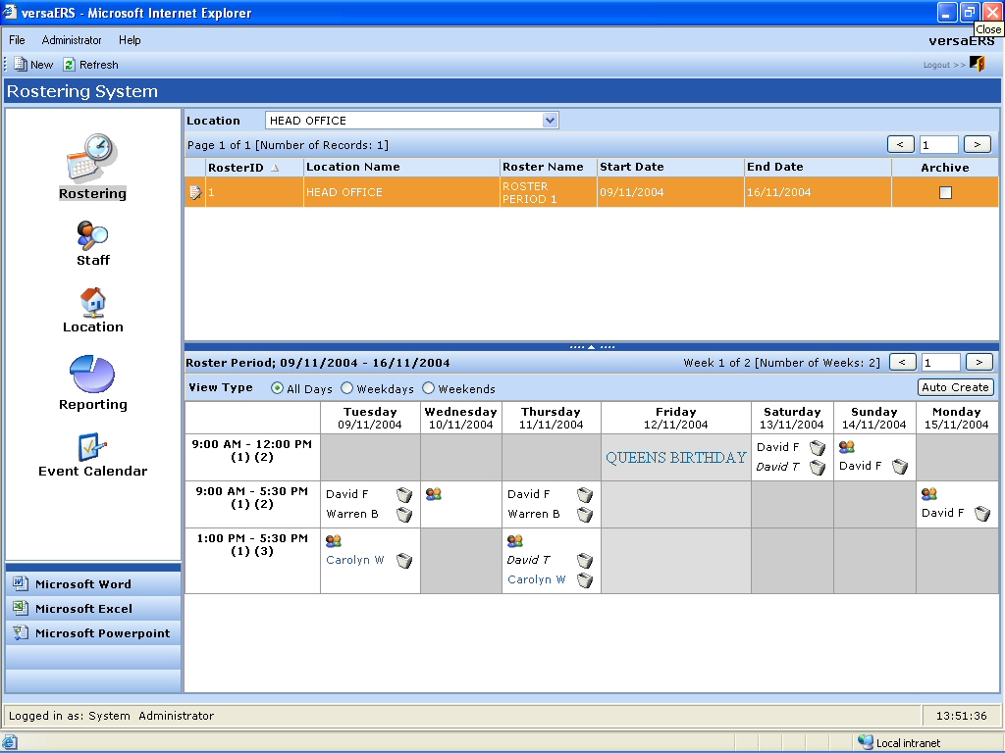Go to next roster list page
This screenshot has height=753, width=1005.
(978, 145)
